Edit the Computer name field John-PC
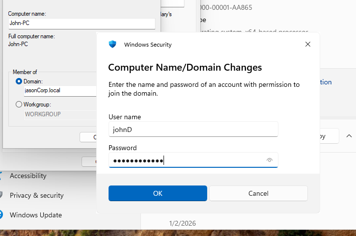The height and width of the screenshot is (236, 356). coord(82,24)
